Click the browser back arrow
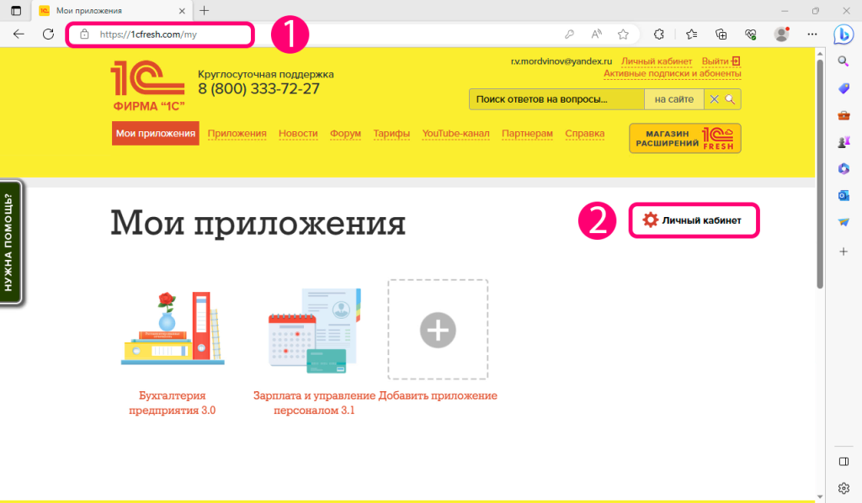The image size is (862, 503). pyautogui.click(x=19, y=34)
